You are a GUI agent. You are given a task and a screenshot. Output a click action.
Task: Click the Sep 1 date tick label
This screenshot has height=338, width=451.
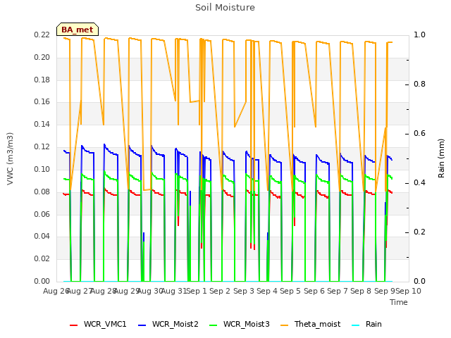(x=197, y=291)
